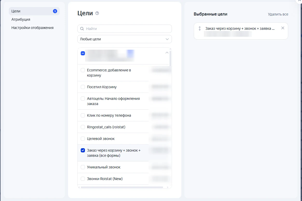Click the vertical scrollbar of the goals list
Image resolution: width=302 pixels, height=201 pixels.
[170, 58]
